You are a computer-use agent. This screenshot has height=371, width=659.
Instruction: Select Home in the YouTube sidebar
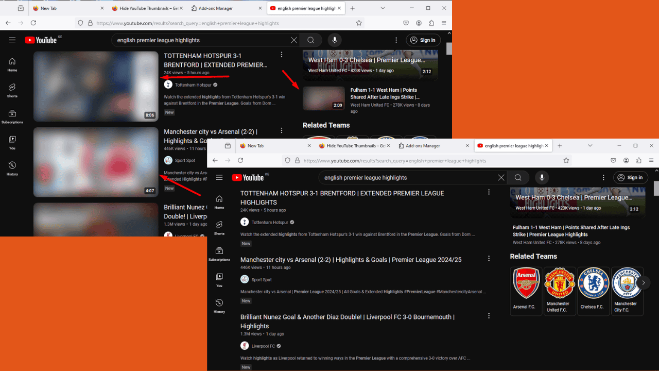[x=219, y=201]
